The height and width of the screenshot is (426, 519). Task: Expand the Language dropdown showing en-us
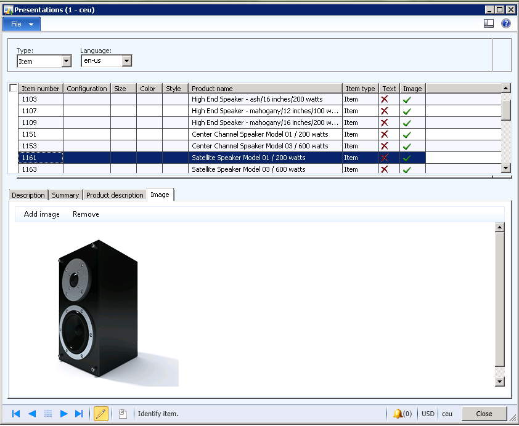(x=126, y=61)
